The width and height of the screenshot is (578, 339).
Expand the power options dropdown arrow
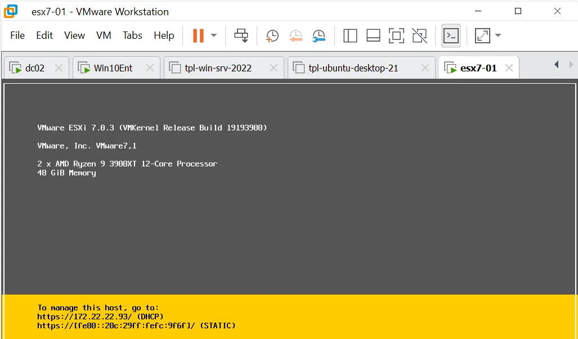point(214,36)
